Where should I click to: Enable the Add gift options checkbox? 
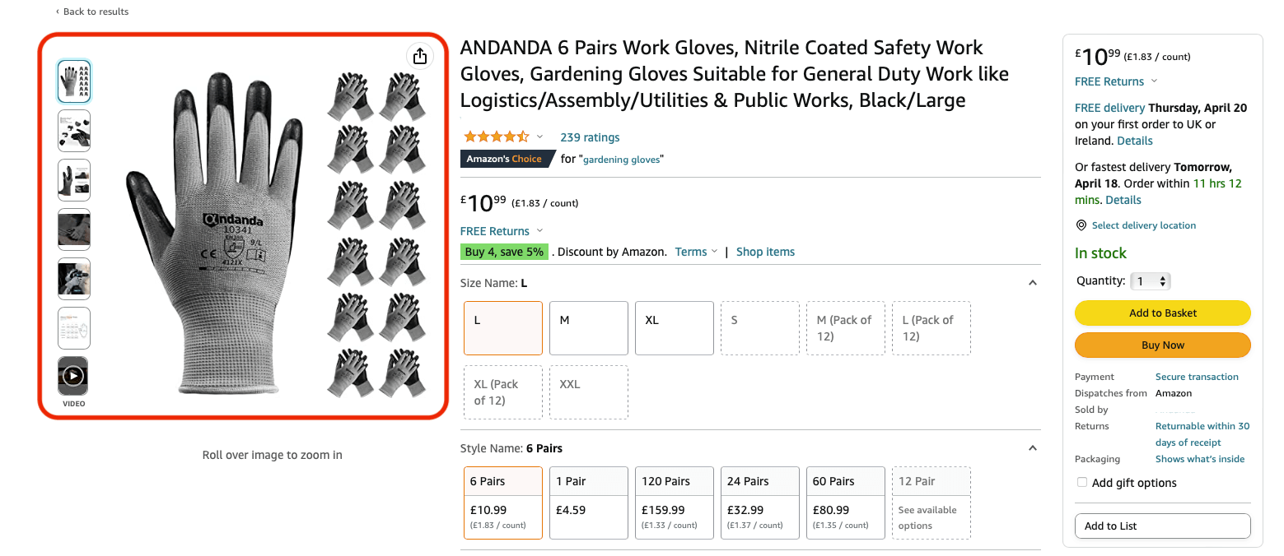click(x=1082, y=483)
